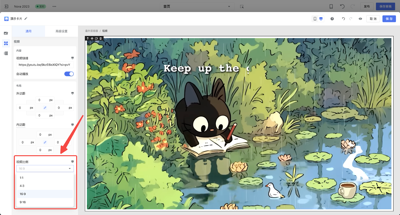Click the help question mark icon
This screenshot has width=400, height=215.
pos(332,19)
